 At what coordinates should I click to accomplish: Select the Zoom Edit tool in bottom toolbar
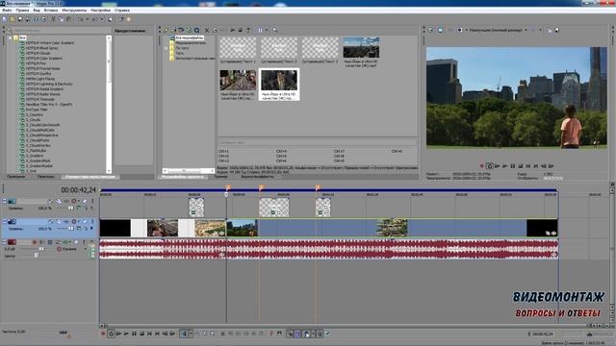(213, 334)
